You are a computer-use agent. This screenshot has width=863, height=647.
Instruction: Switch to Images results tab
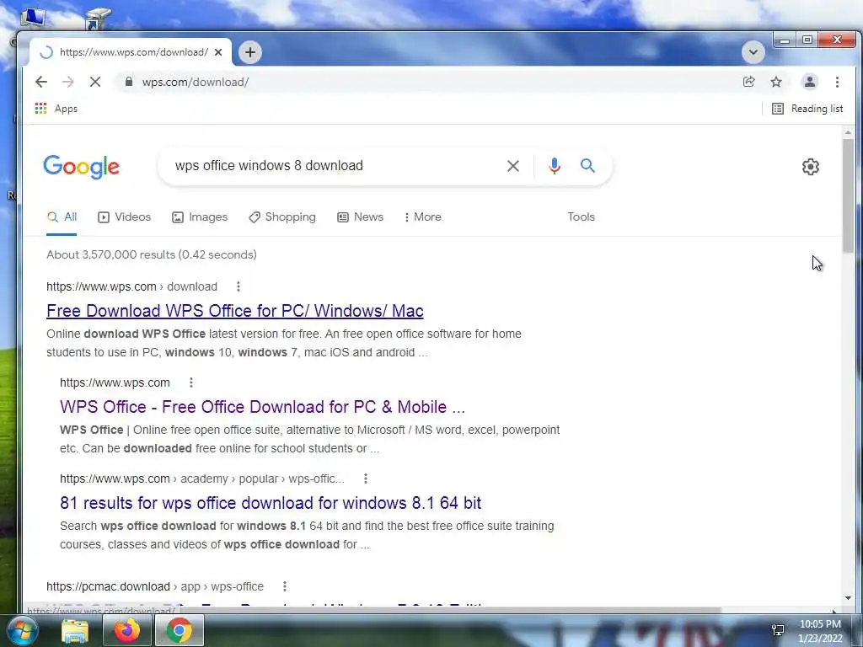click(x=200, y=217)
